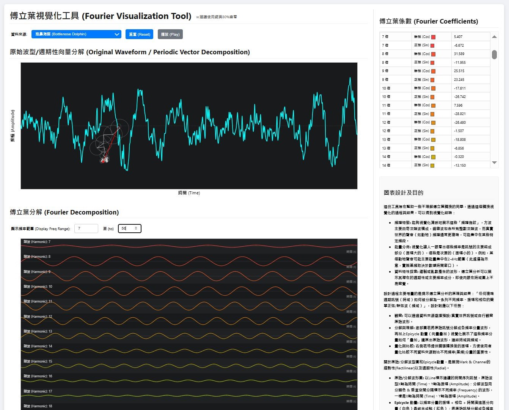Click the coefficients table scrollbar thumb

494,55
